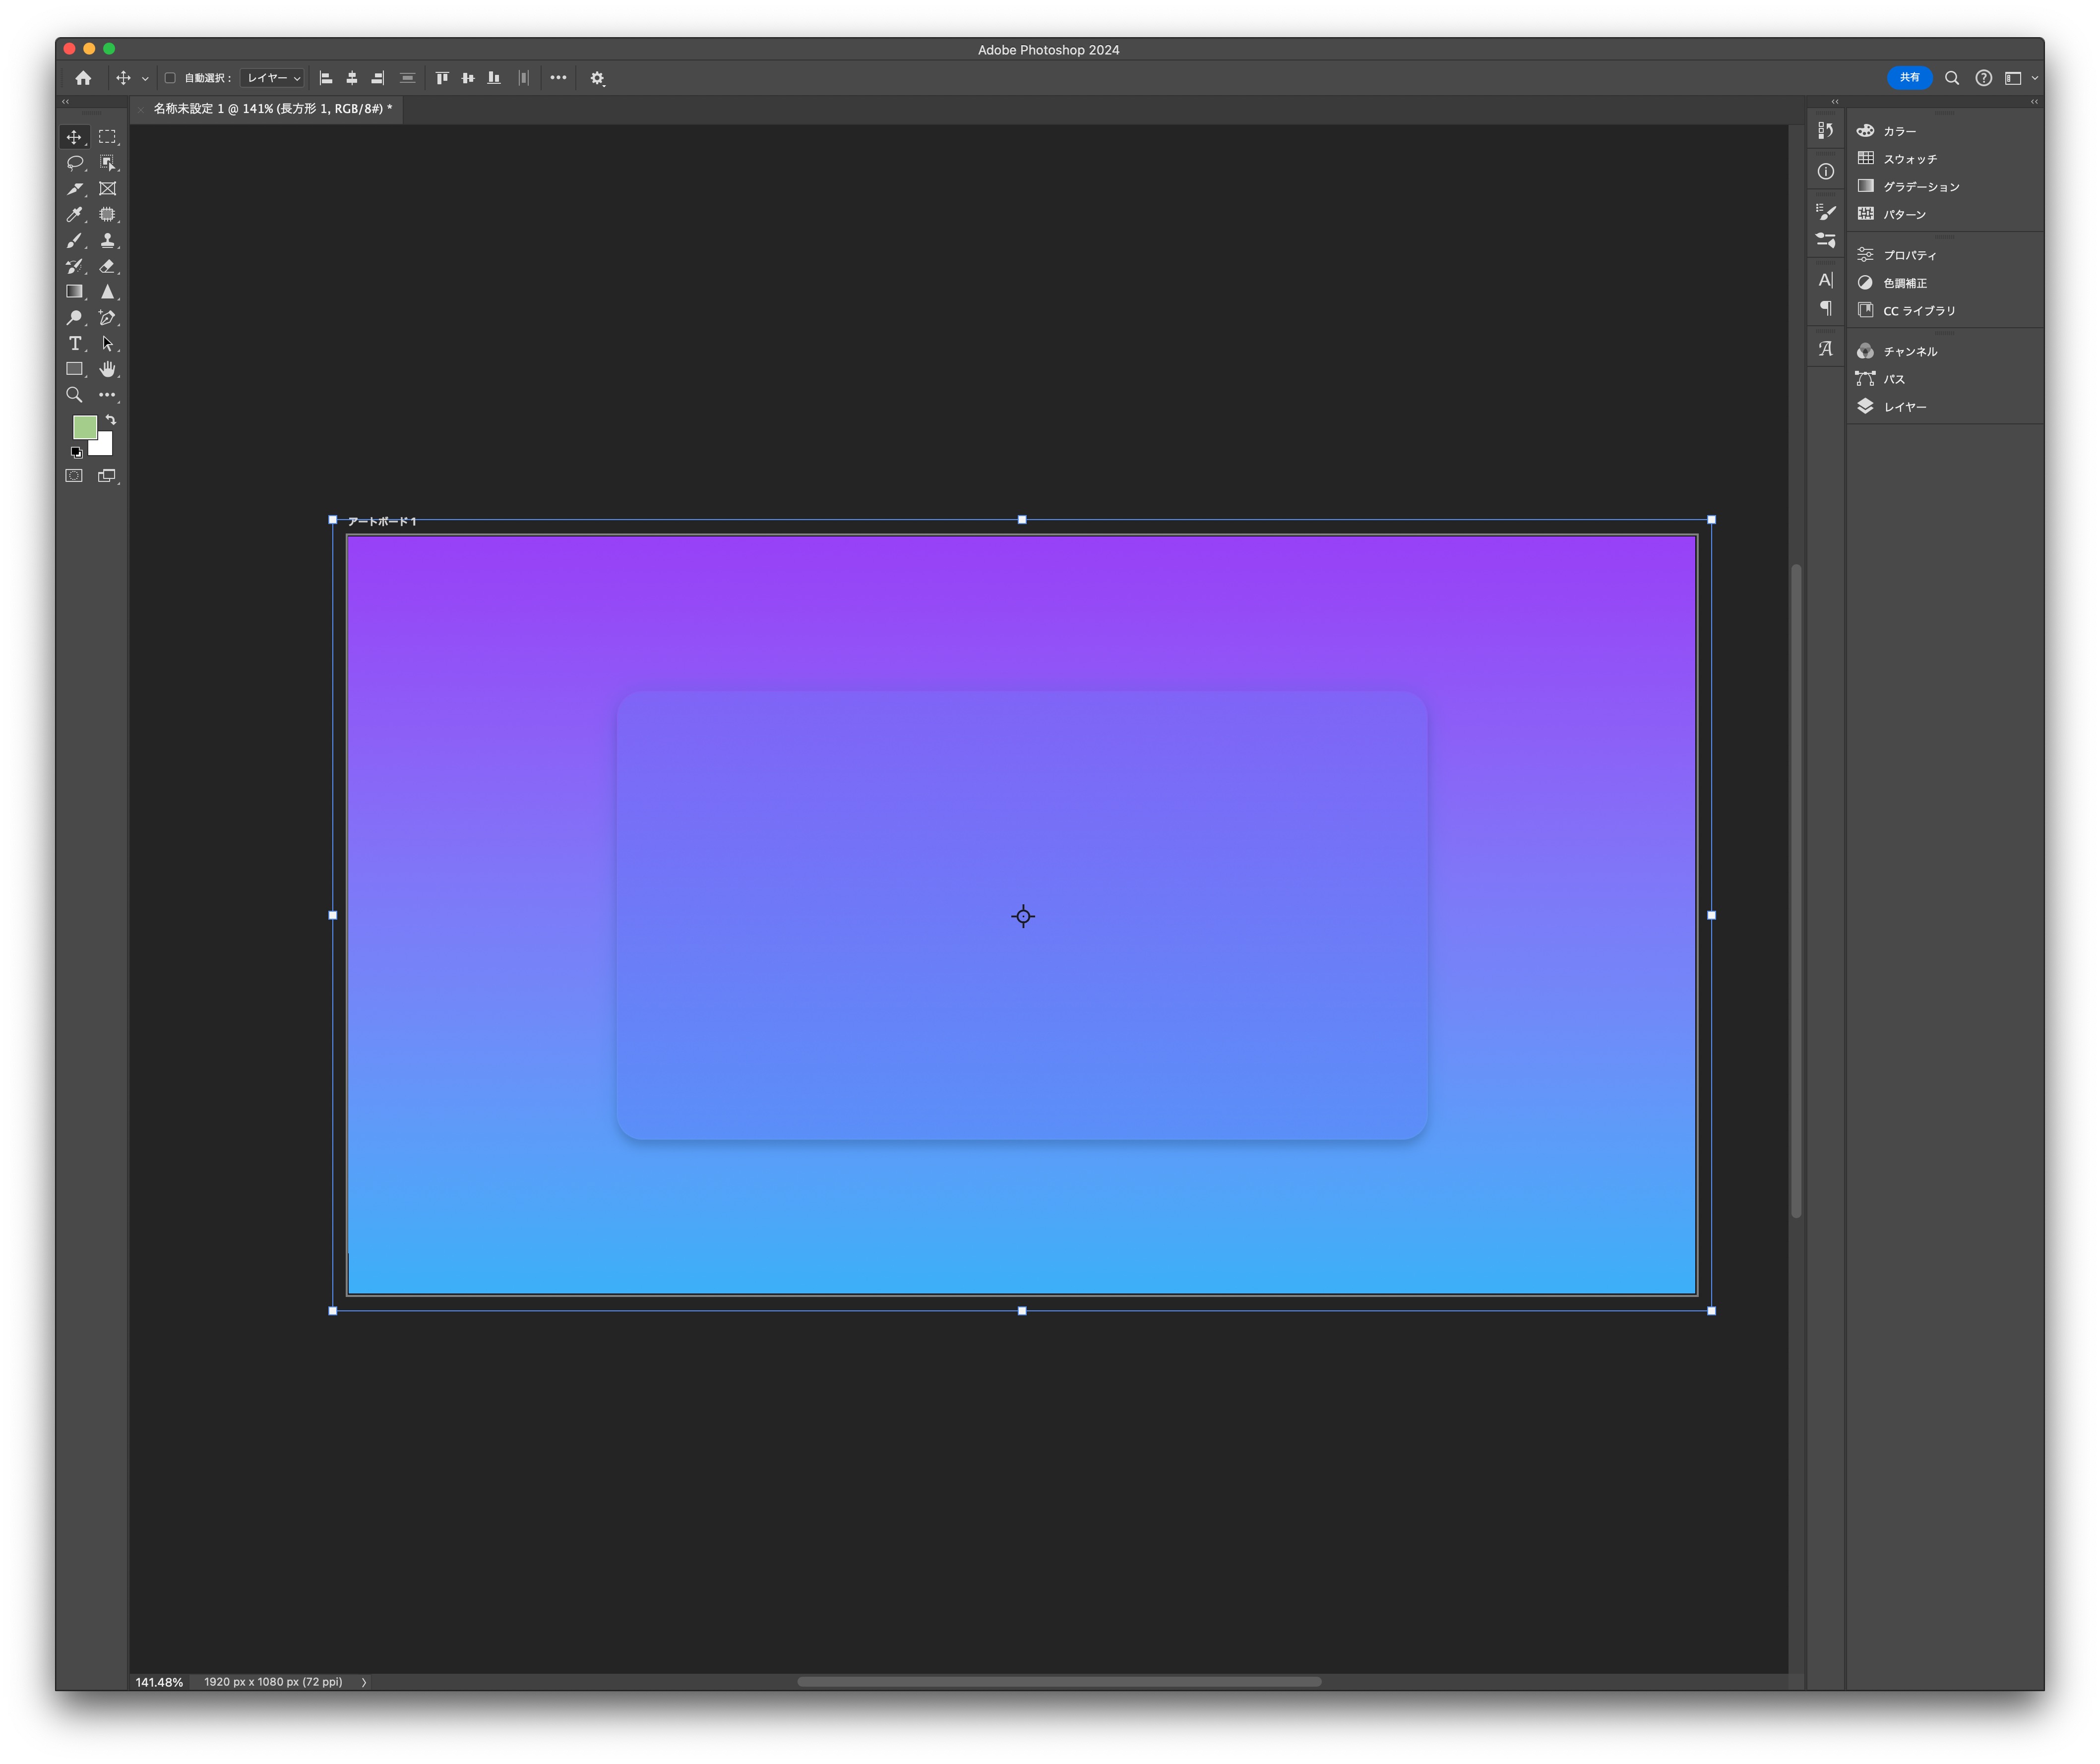
Task: Select the Zoom tool in toolbox
Action: [75, 396]
